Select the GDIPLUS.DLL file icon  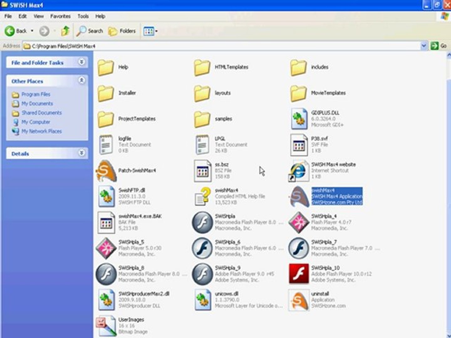click(299, 119)
